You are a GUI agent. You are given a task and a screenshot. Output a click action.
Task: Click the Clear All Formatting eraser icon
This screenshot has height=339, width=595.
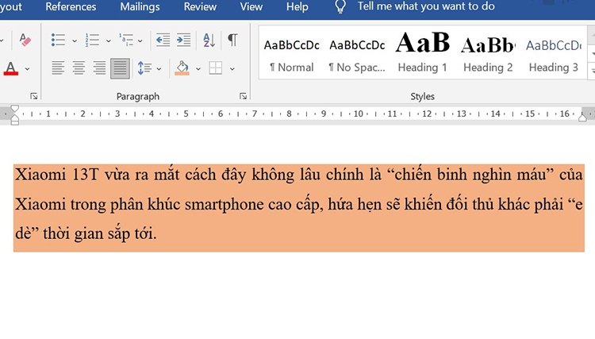click(25, 40)
